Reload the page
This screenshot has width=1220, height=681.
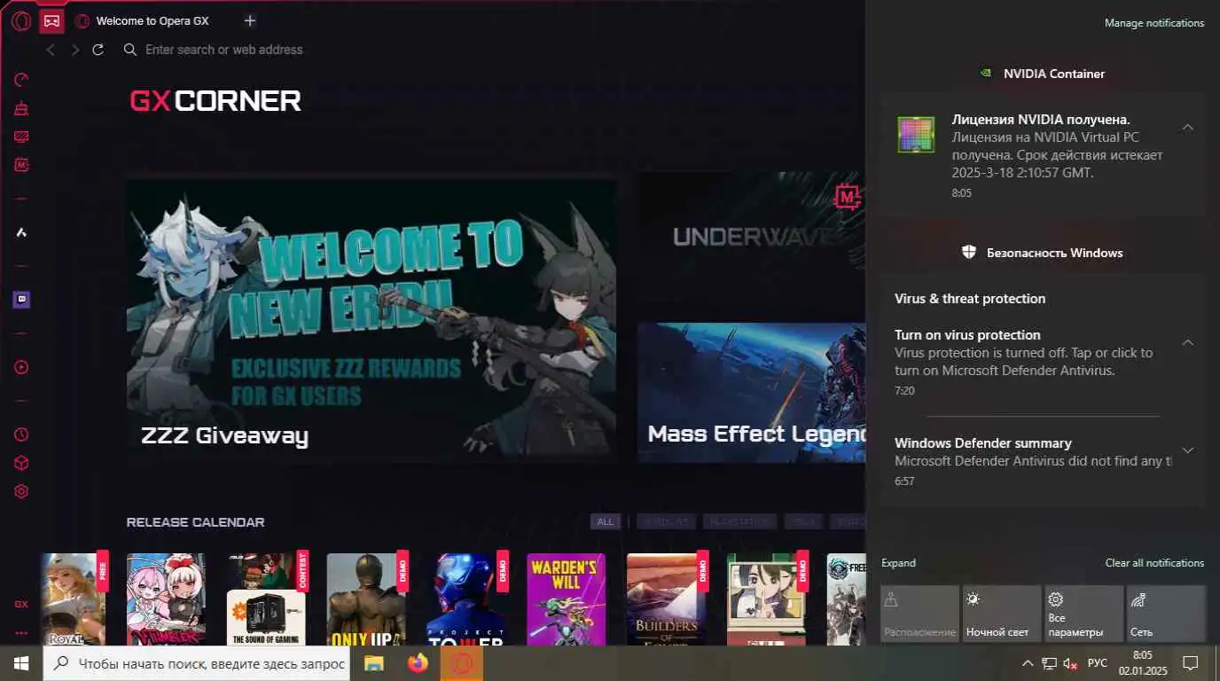click(98, 50)
